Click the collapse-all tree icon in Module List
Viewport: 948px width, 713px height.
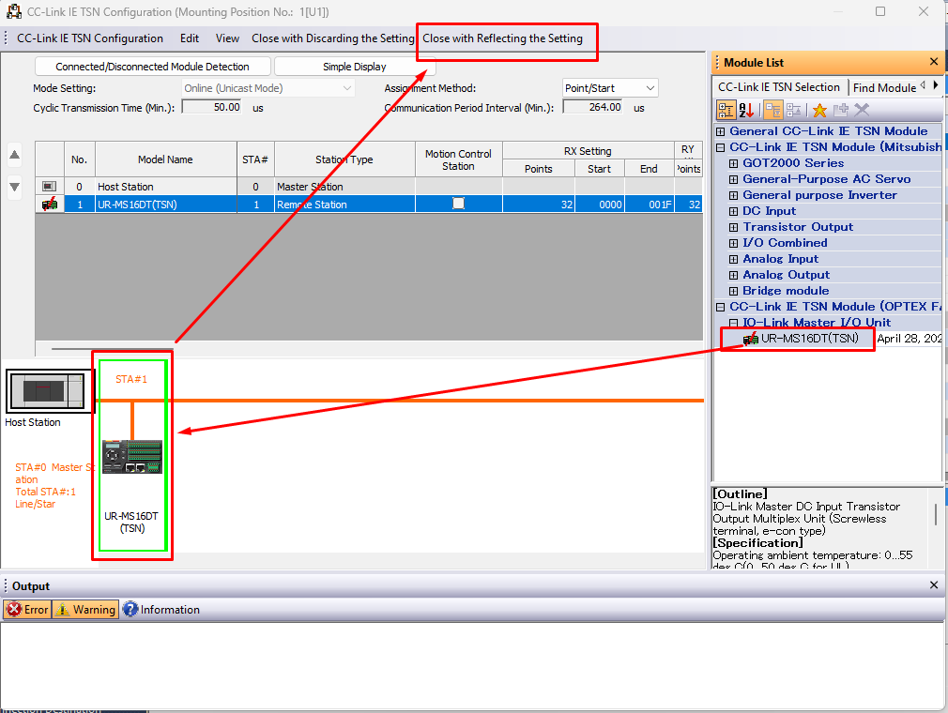point(773,110)
